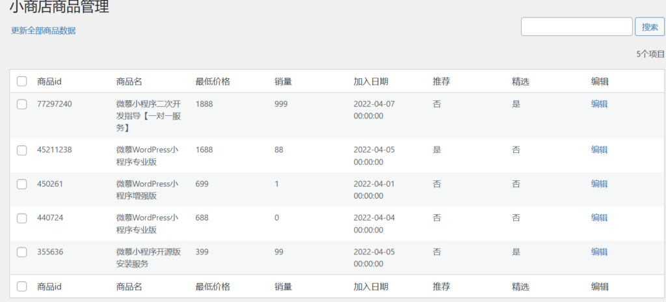
Task: Click the 搜索 button
Action: [650, 27]
